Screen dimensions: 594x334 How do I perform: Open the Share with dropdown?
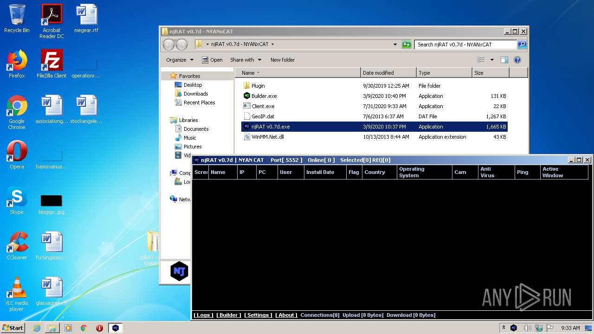point(245,60)
